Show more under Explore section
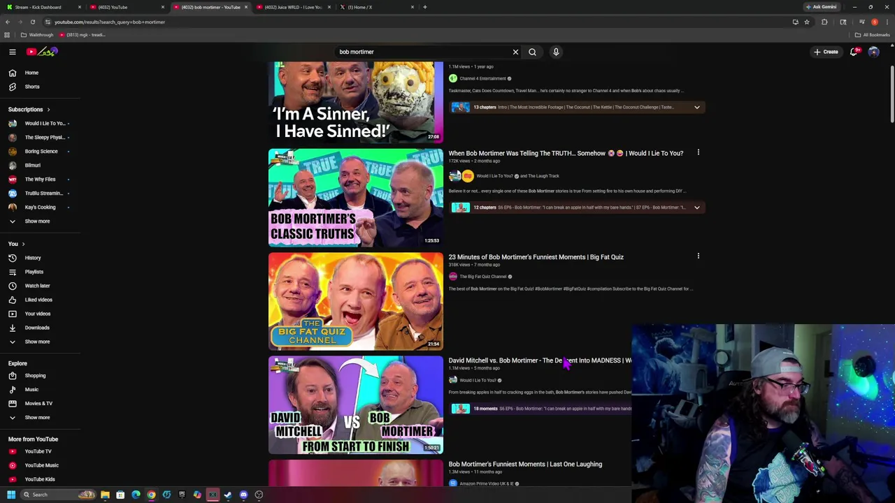 pos(37,418)
